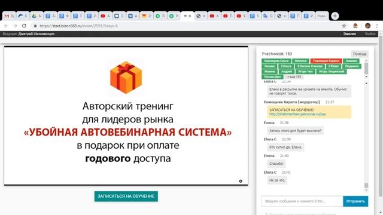Go forward in browser history

[x=15, y=26]
